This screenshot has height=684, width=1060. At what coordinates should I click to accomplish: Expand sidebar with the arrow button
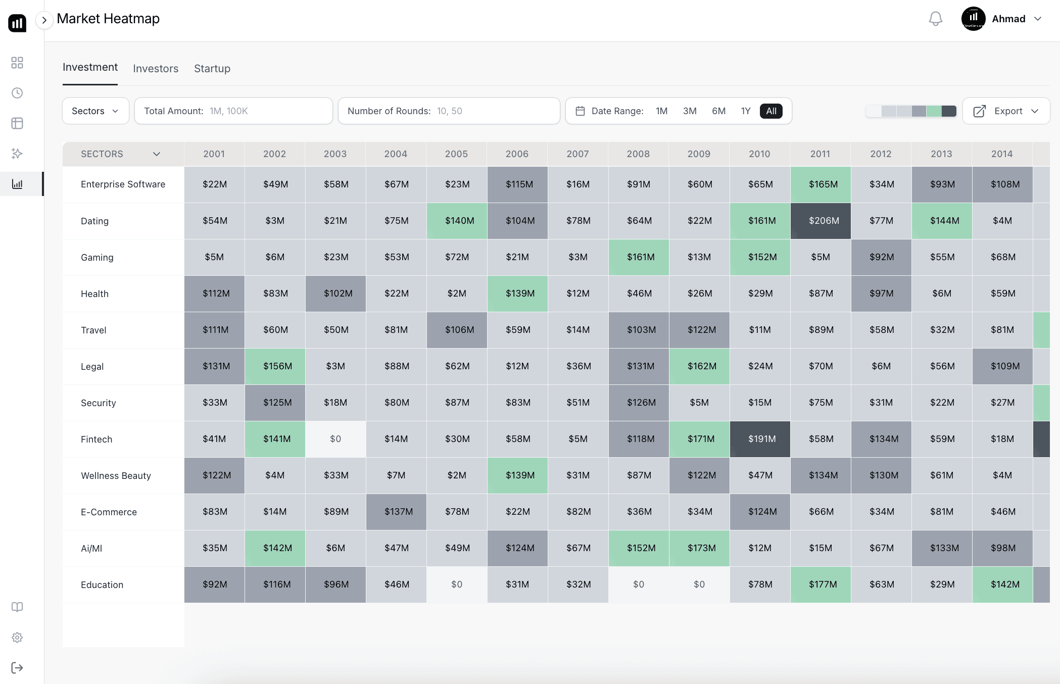44,20
